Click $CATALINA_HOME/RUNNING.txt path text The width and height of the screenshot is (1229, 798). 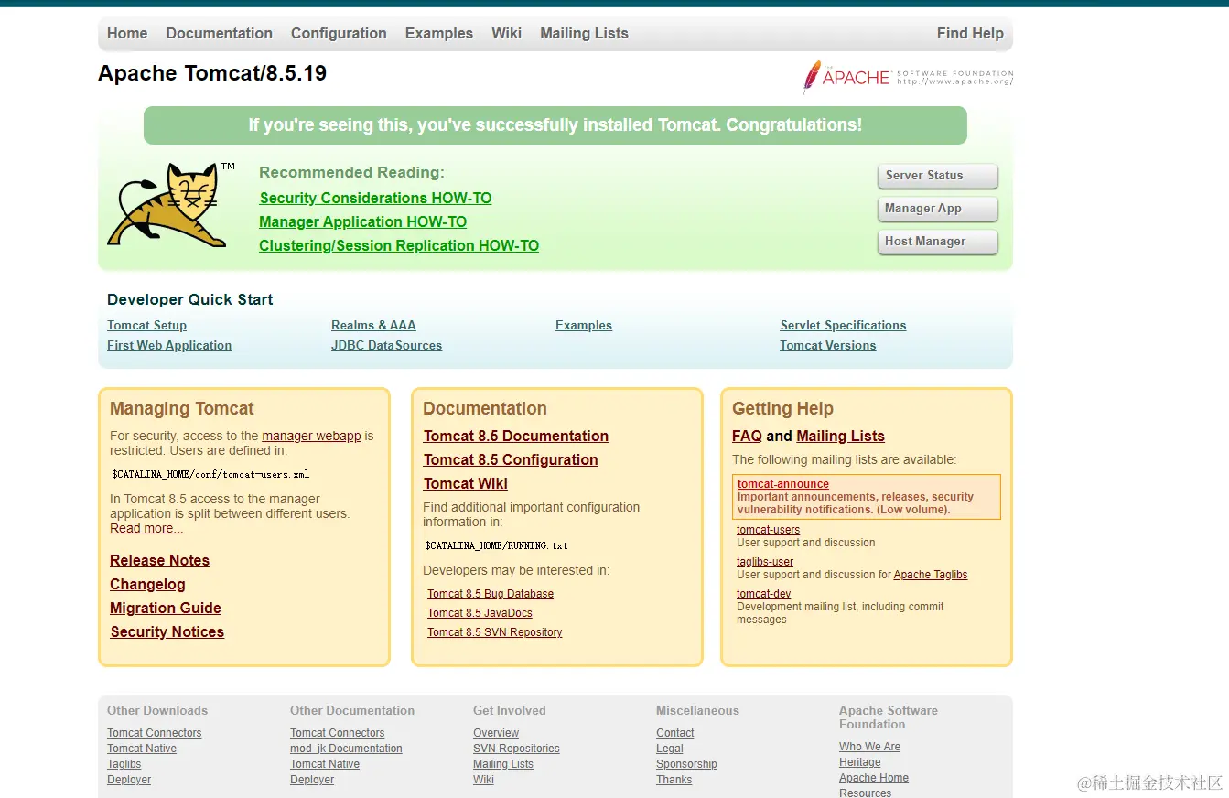(496, 545)
